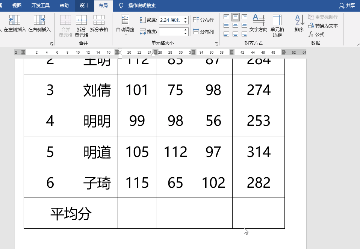Click the cell with value 56

coord(213,121)
